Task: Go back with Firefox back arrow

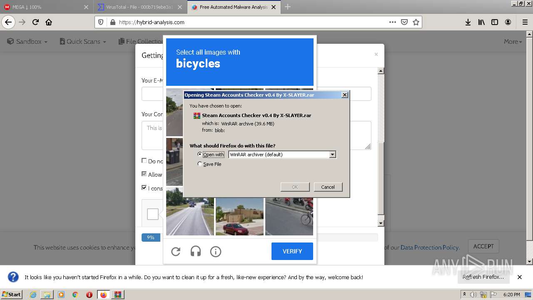Action: coord(8,22)
